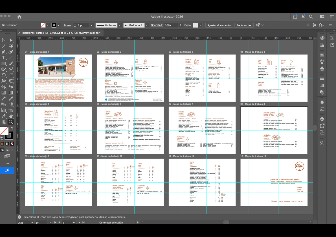Select the Scale tool

(11, 75)
